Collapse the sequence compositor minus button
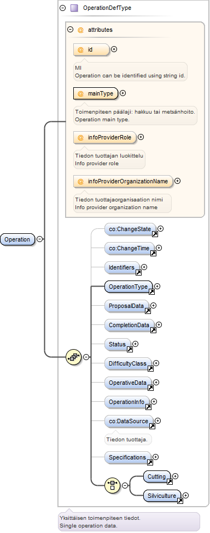 pos(86,357)
